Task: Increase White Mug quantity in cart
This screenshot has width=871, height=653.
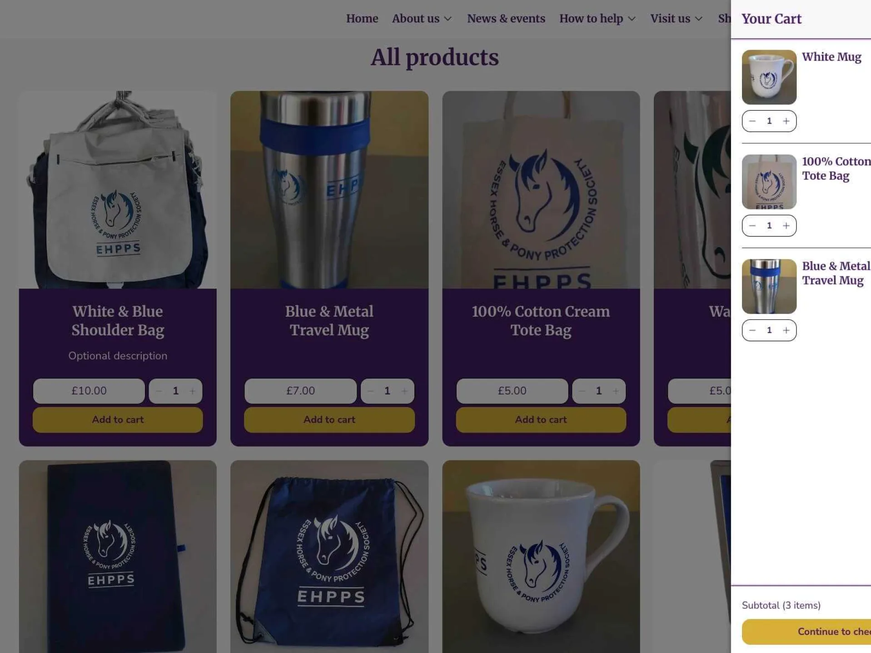Action: pyautogui.click(x=786, y=121)
